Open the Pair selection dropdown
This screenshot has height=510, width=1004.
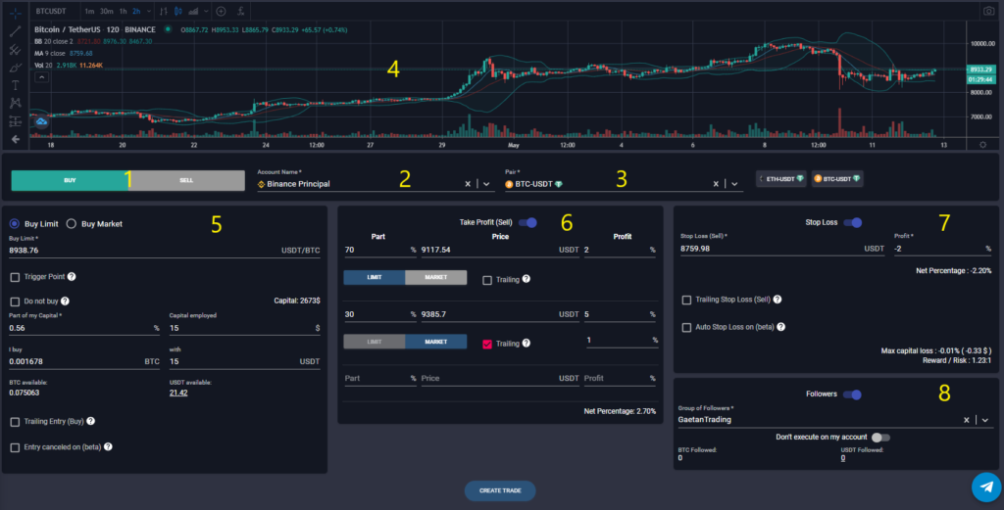735,183
